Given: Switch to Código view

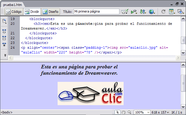Looking at the screenshot, I should 14,12.
